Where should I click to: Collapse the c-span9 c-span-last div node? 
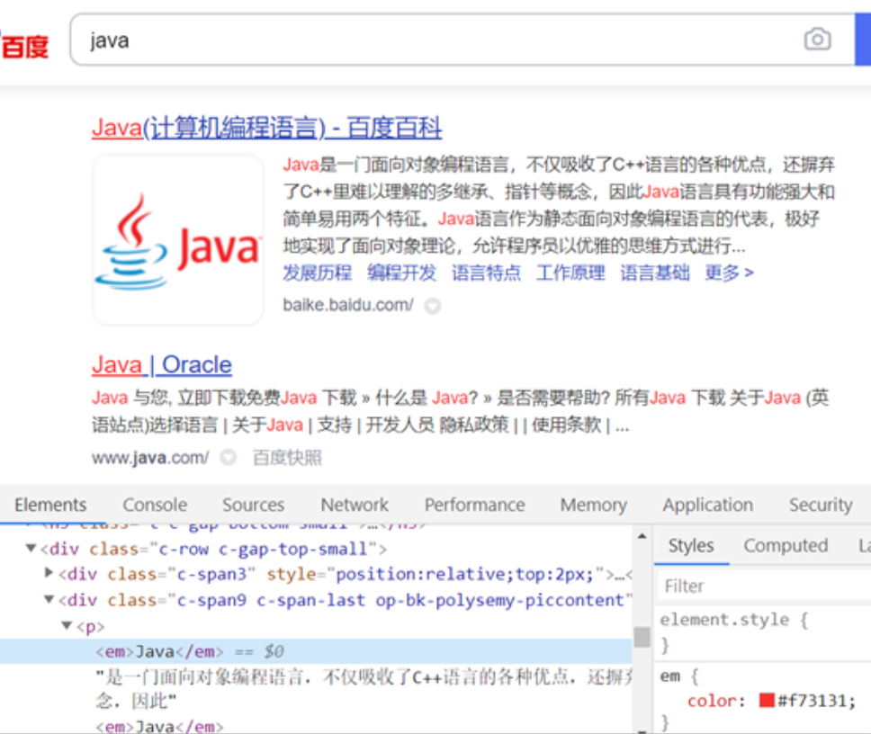coord(49,600)
